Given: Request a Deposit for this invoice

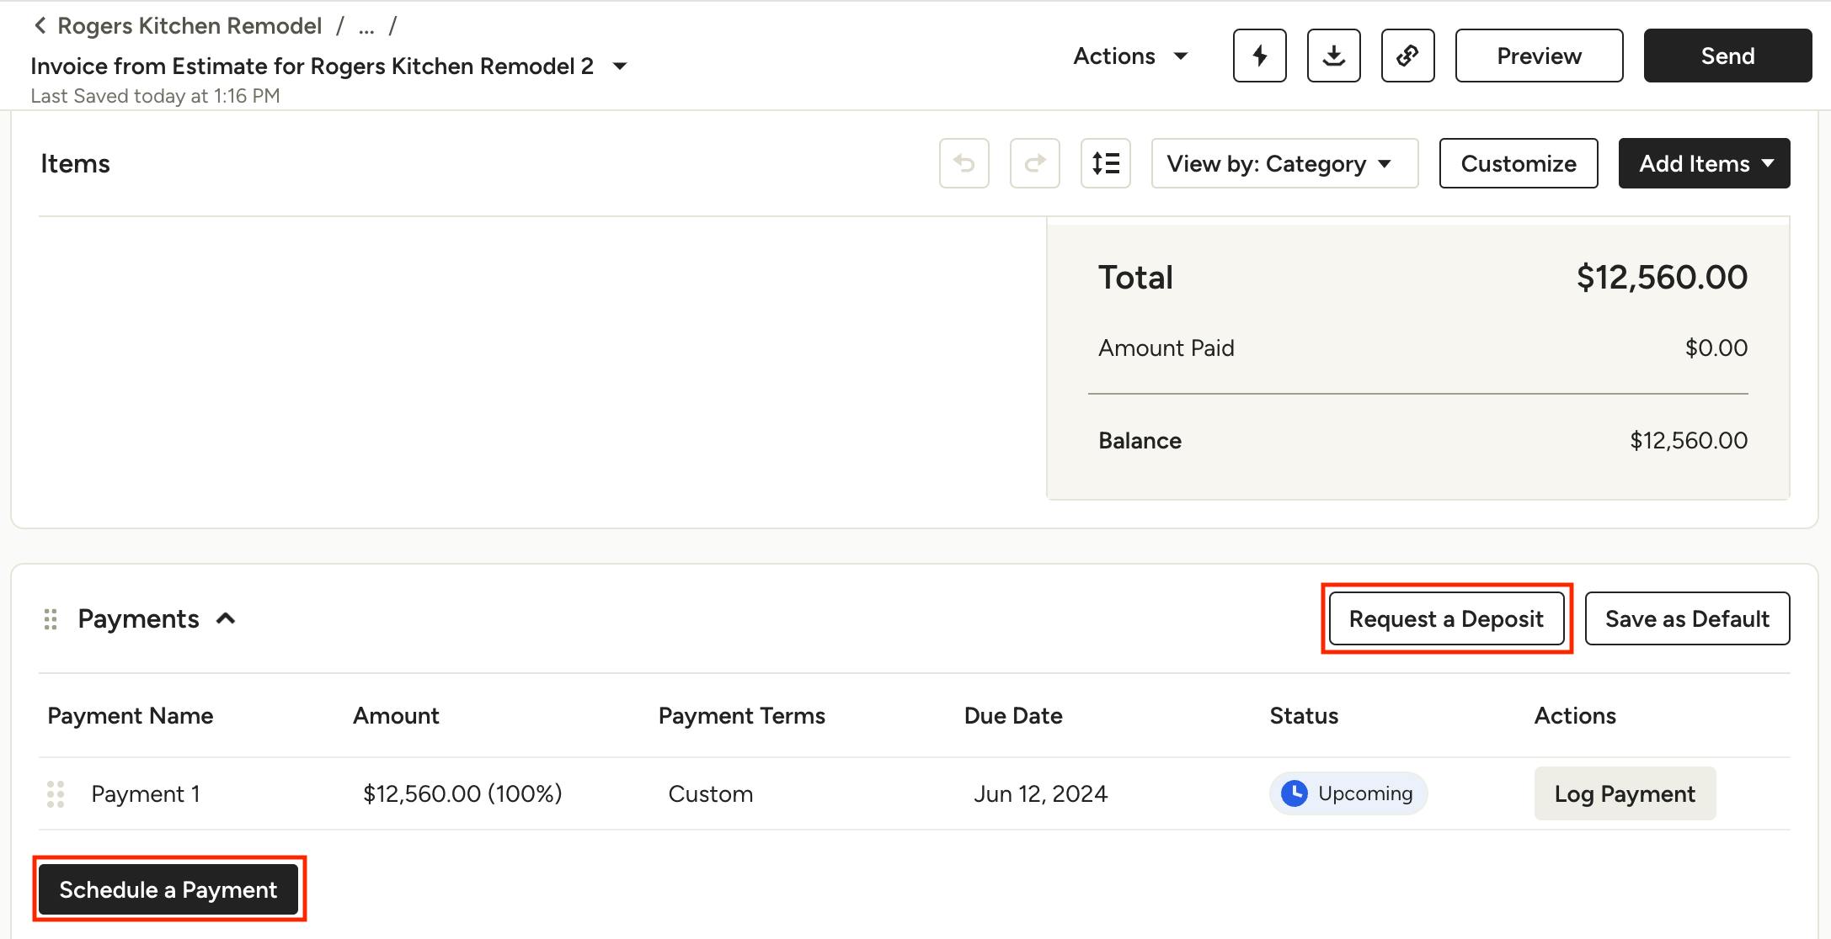Looking at the screenshot, I should click(1446, 618).
